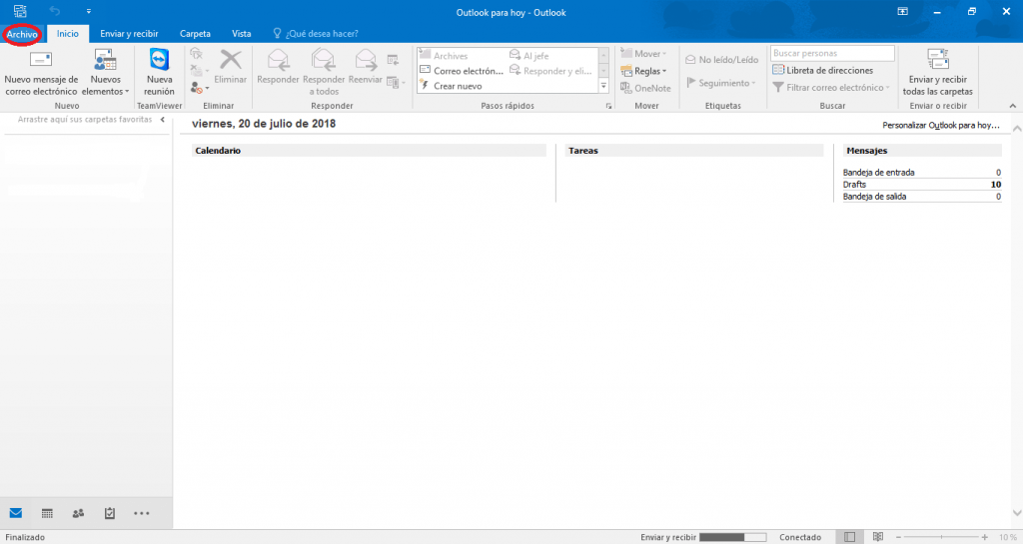Open the Tasks view icon
The width and height of the screenshot is (1023, 544).
(x=110, y=513)
